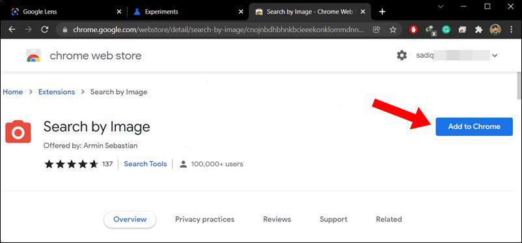Viewport: 522px width, 243px height.
Task: Close the Experiments tab
Action: pos(241,12)
